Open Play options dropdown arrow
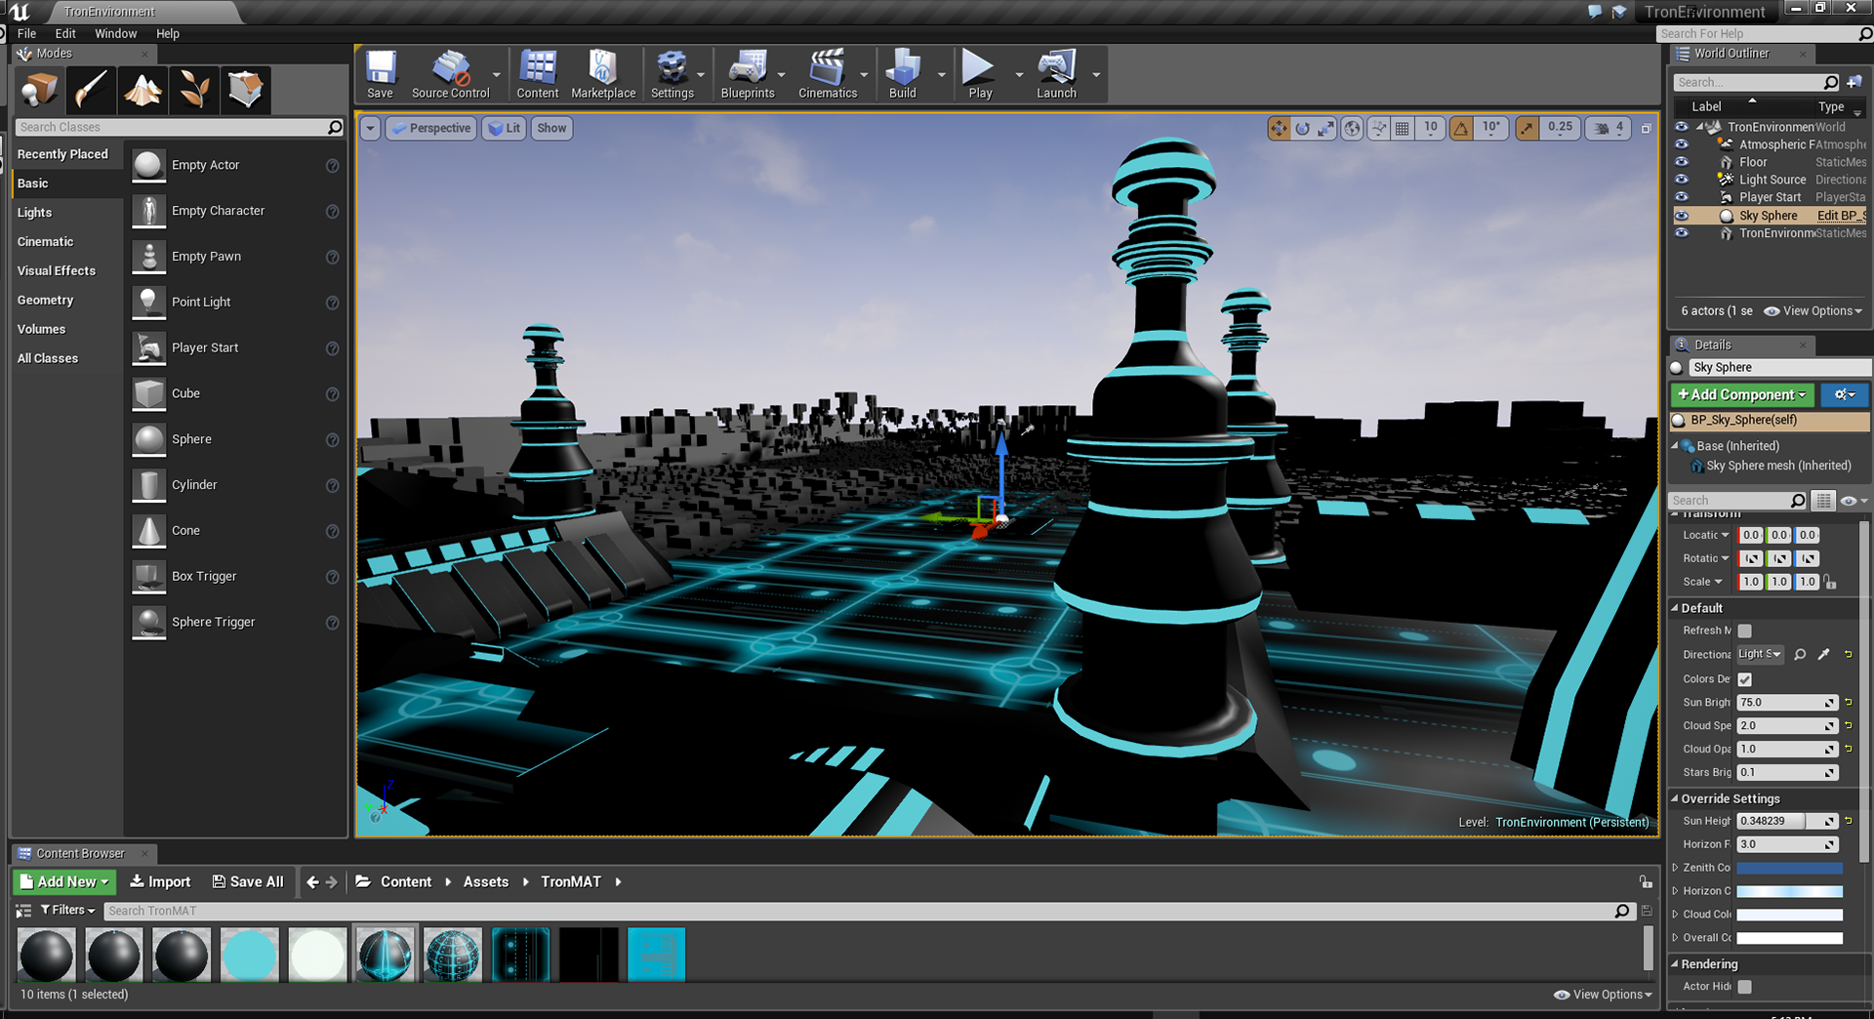This screenshot has height=1019, width=1874. click(1019, 75)
